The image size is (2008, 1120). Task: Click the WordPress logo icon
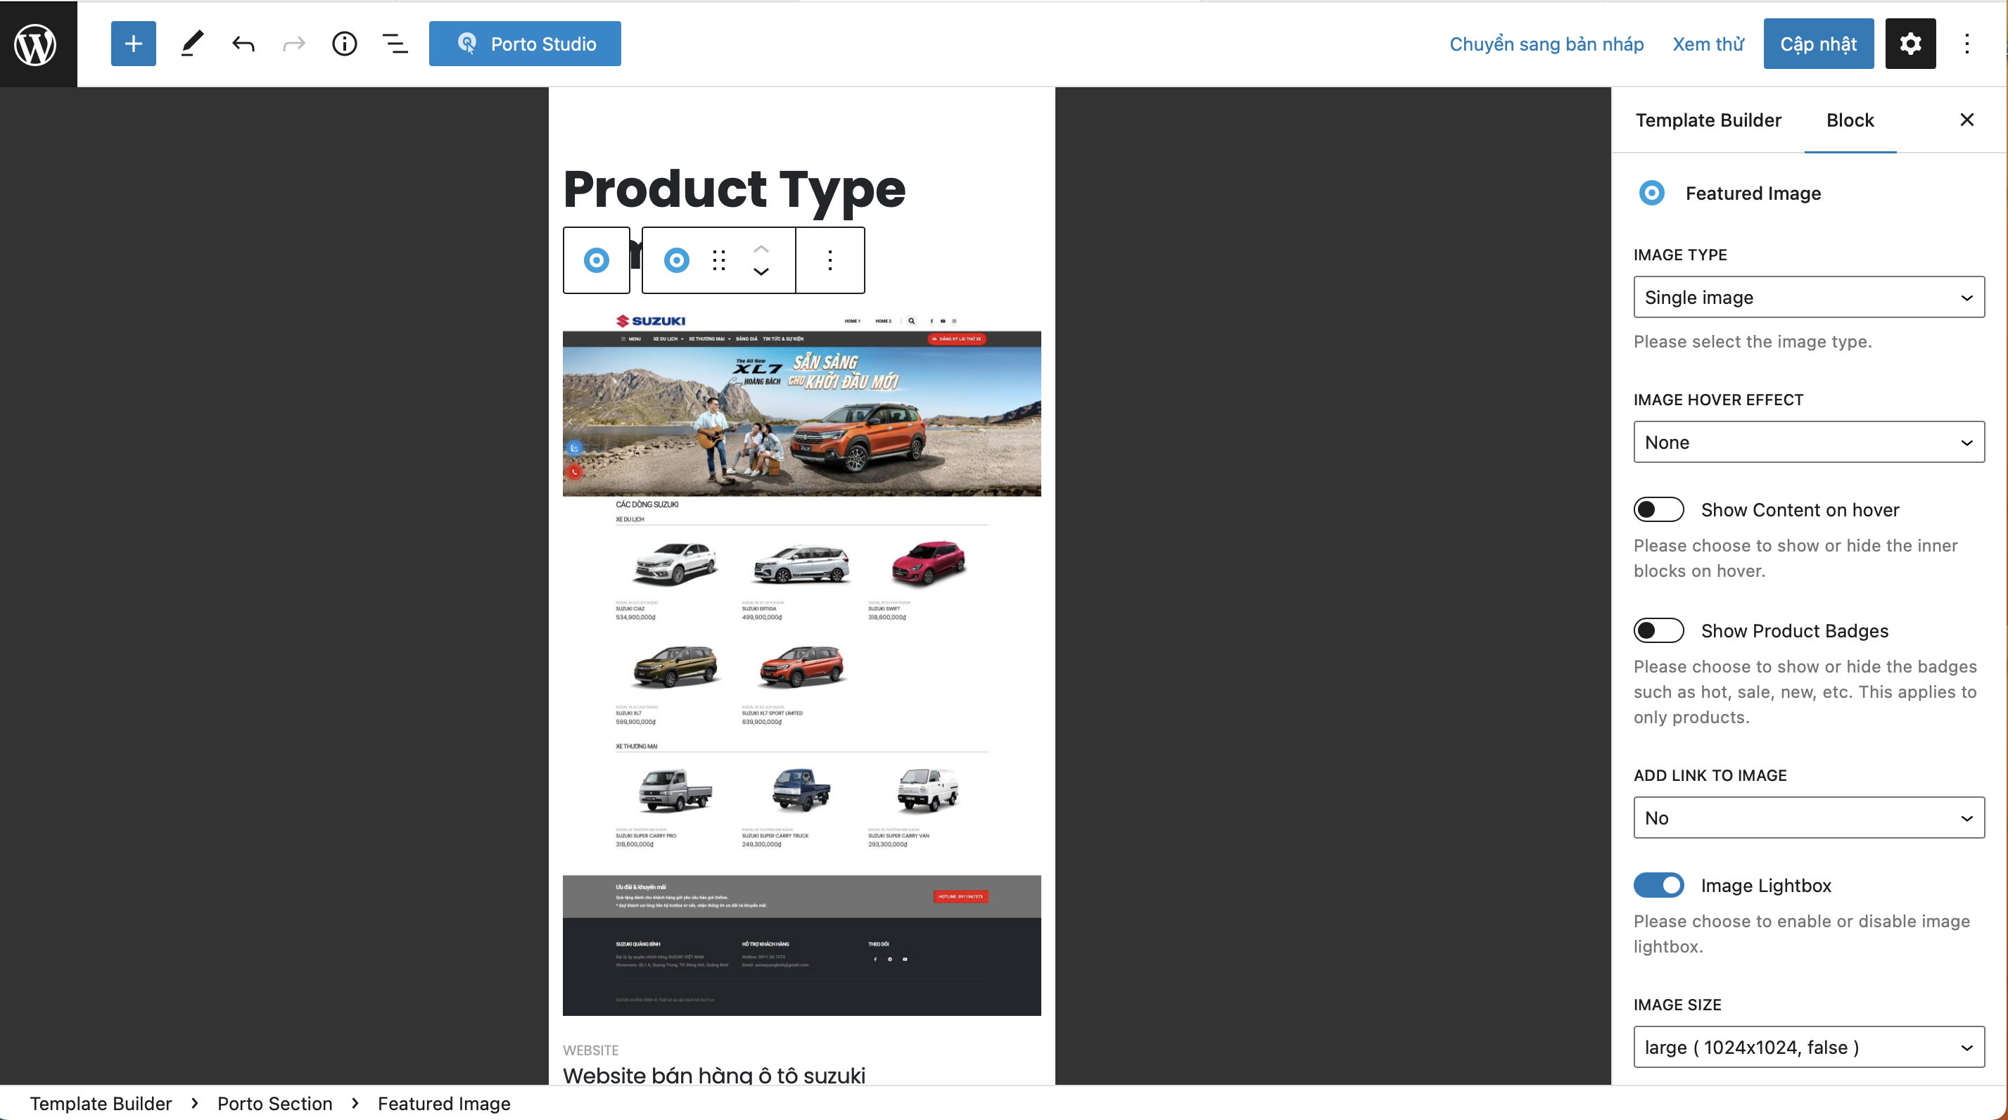click(x=37, y=44)
